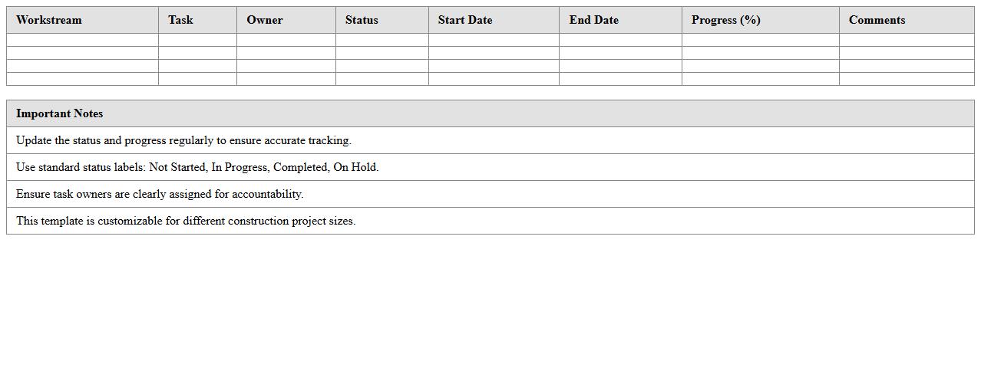Click the Progress (%) column header
The height and width of the screenshot is (384, 981).
(x=726, y=20)
